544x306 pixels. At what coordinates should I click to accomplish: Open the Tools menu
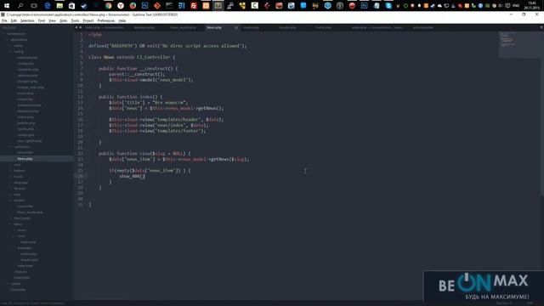point(75,20)
